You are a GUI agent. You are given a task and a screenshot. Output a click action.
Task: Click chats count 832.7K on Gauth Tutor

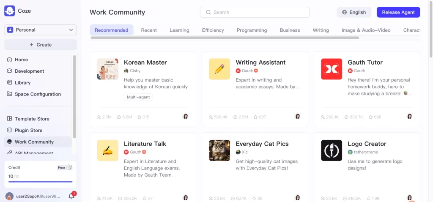click(x=354, y=117)
